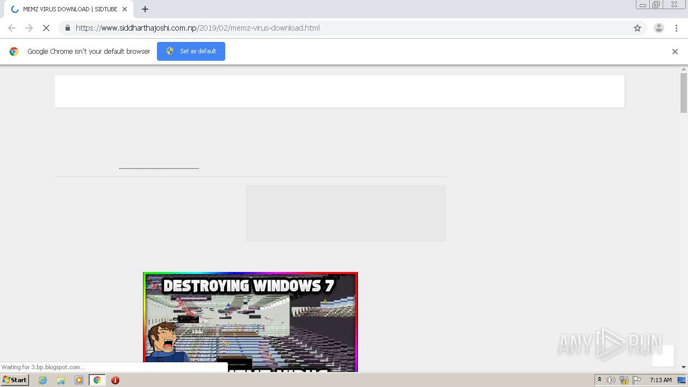Show hidden system tray icons
This screenshot has width=688, height=387.
pos(599,380)
